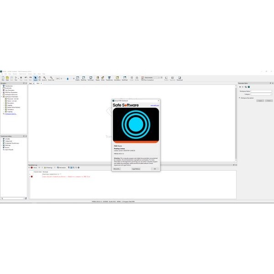Select Bookmarks in the Navigator
Viewport: 274px width, 274px height.
[8, 88]
